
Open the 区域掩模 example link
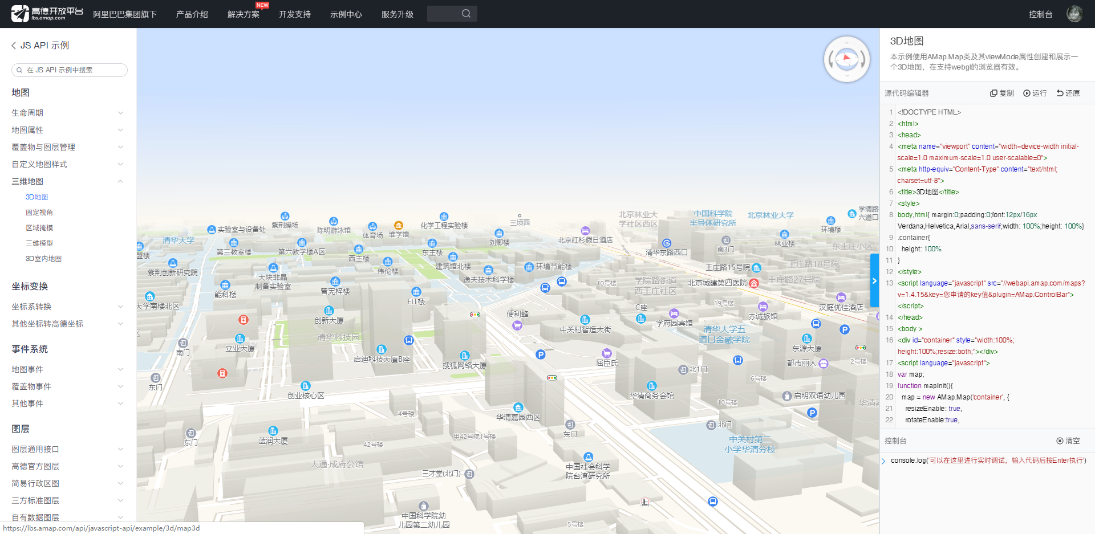click(39, 228)
